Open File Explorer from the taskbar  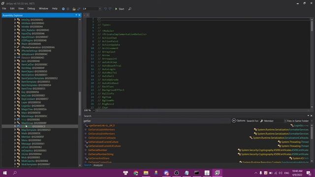[x=146, y=173]
